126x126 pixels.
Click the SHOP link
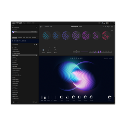point(99,23)
